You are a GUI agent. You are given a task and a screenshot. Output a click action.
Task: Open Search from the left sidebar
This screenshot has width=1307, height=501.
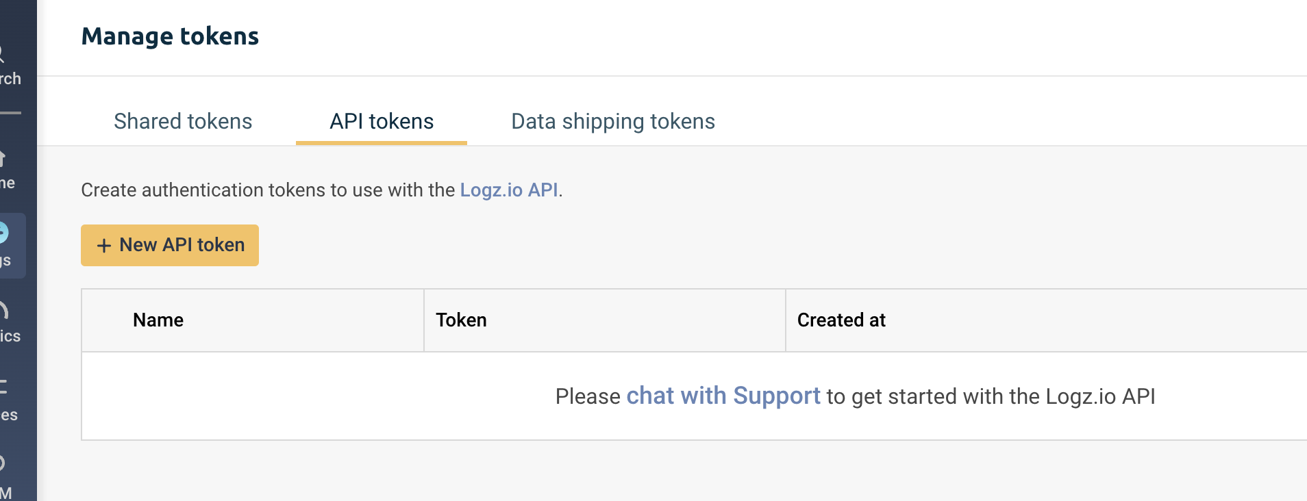(7, 65)
